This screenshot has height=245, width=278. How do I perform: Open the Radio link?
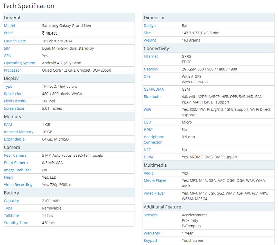tap(149, 173)
